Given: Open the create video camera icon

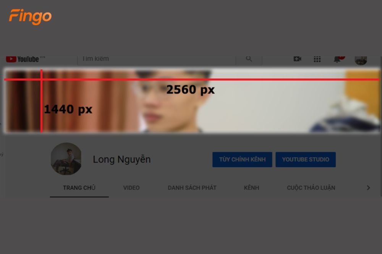Looking at the screenshot, I should pyautogui.click(x=298, y=59).
